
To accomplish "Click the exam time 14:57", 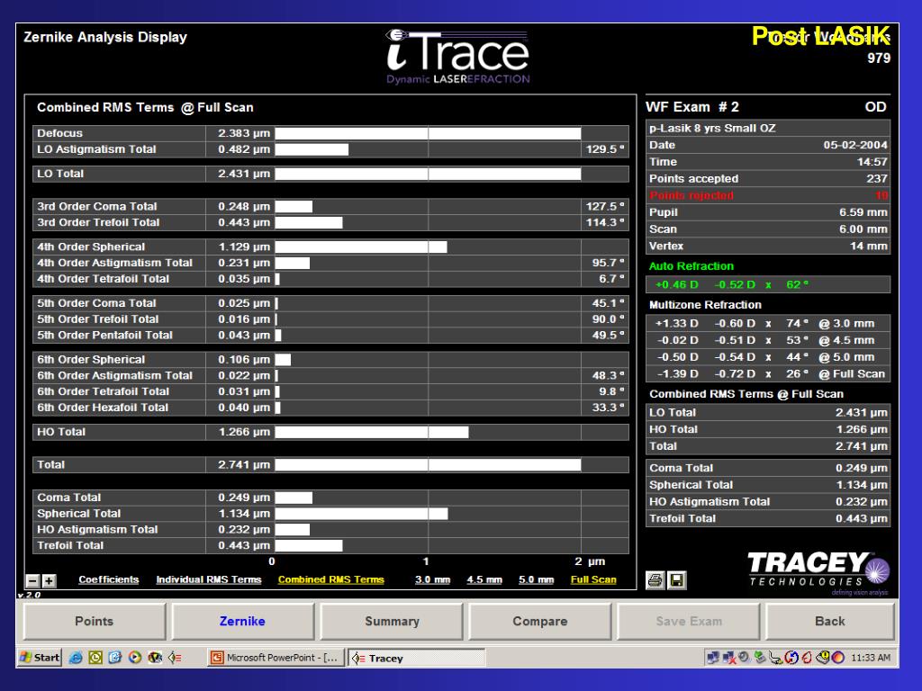I will [x=872, y=162].
